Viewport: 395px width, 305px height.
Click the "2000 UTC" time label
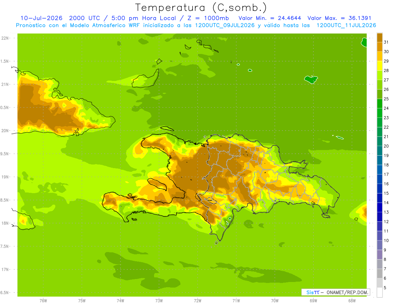click(84, 18)
